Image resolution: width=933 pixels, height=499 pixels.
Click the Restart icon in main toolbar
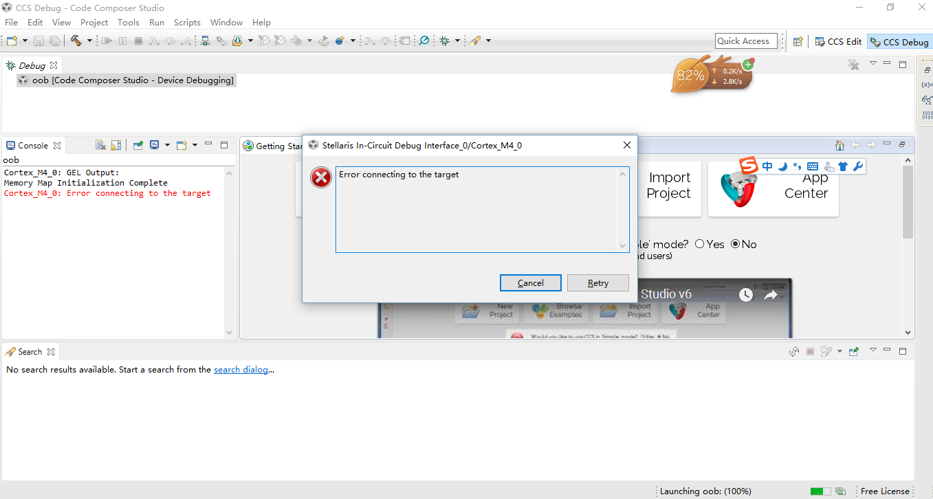[x=324, y=41]
